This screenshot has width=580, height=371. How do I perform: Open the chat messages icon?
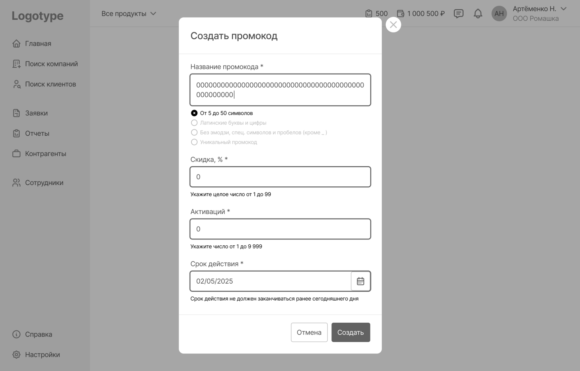click(x=458, y=13)
